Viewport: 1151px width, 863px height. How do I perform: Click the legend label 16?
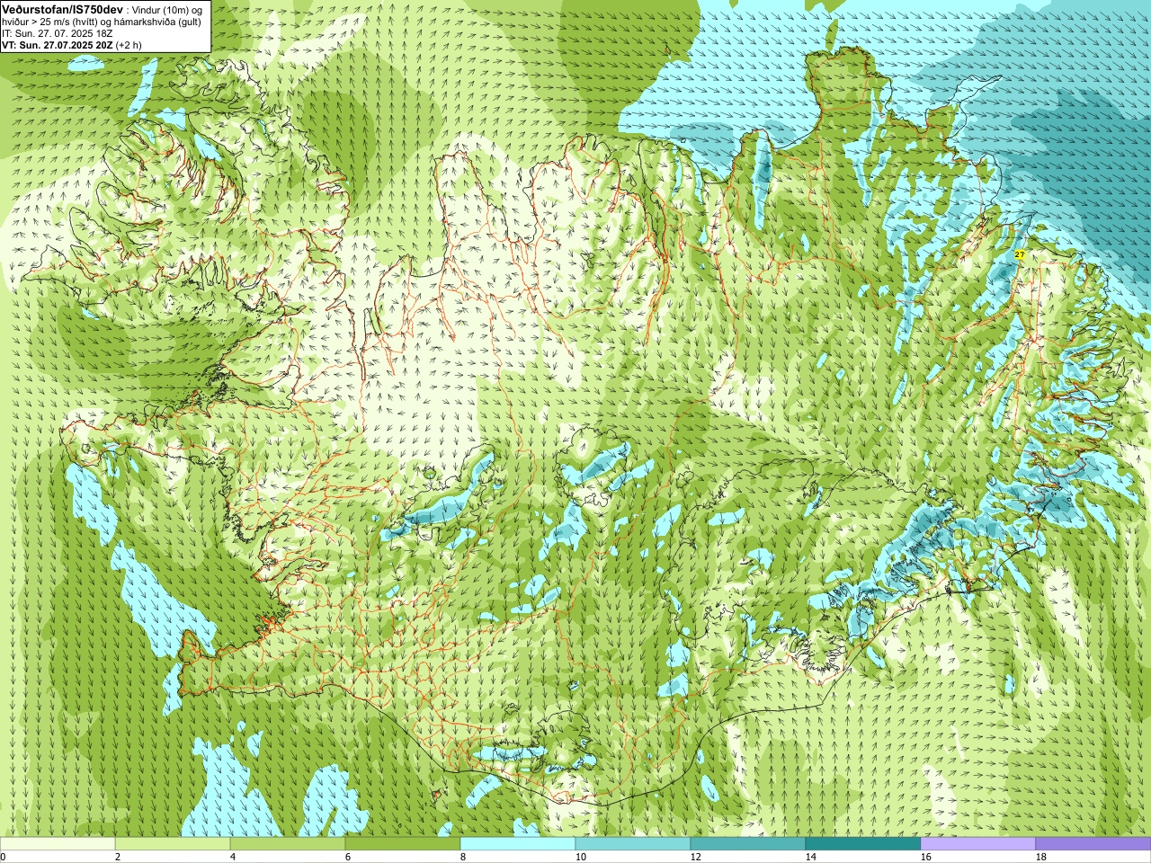[x=925, y=857]
